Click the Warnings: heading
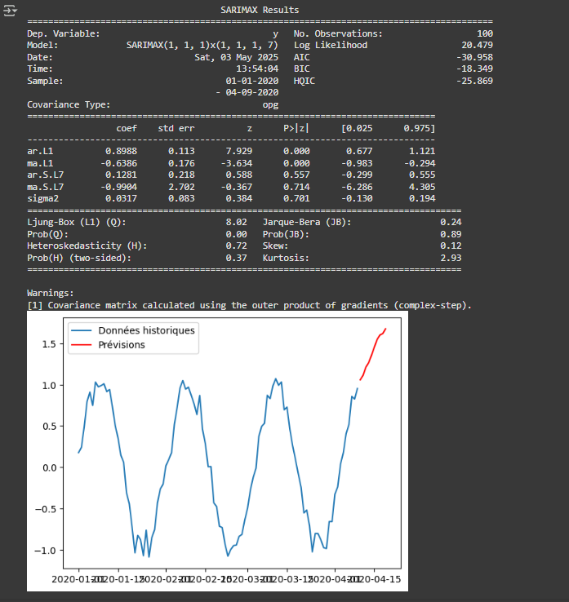This screenshot has width=569, height=602. [x=51, y=294]
